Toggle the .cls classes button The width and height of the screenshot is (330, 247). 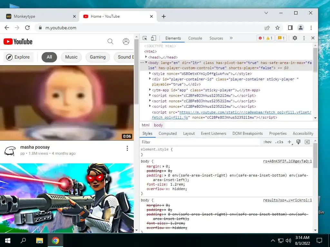pyautogui.click(x=279, y=142)
